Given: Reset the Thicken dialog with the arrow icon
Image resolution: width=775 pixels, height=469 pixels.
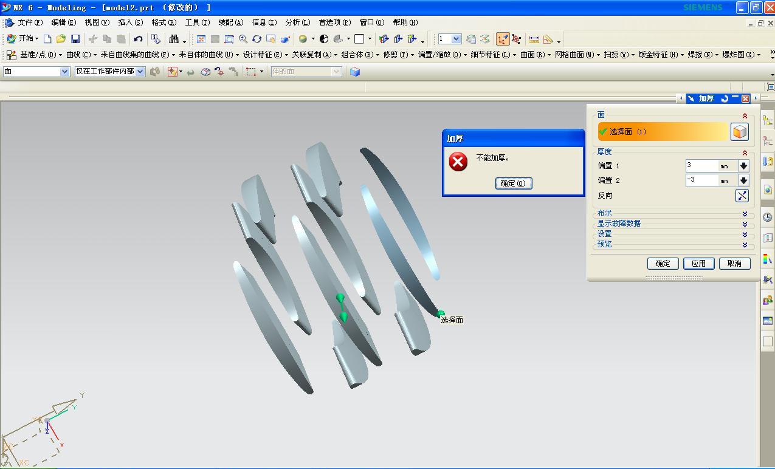Looking at the screenshot, I should [724, 98].
